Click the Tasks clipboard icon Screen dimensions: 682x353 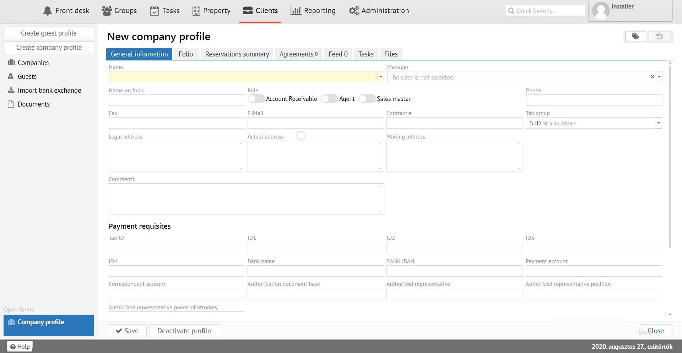click(x=155, y=11)
